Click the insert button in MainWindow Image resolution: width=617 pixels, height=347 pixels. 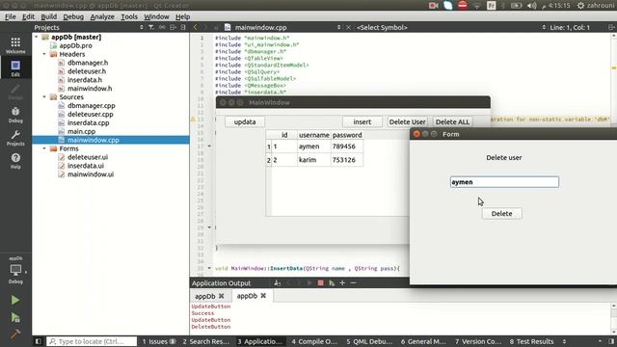click(x=362, y=122)
